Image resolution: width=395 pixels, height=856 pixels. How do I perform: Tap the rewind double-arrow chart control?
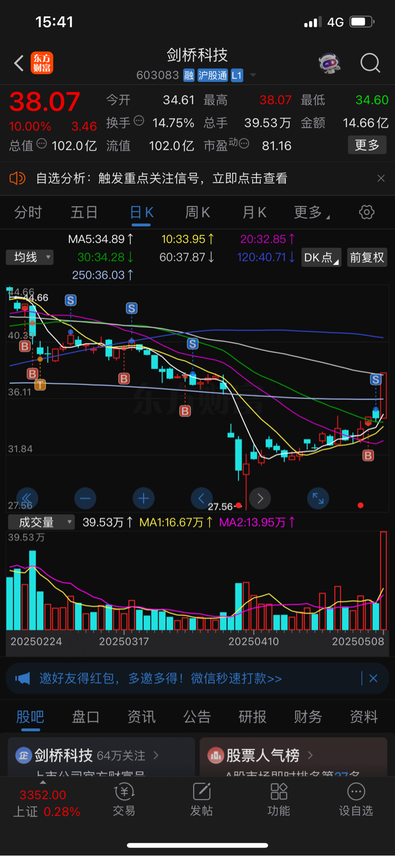coord(27,498)
